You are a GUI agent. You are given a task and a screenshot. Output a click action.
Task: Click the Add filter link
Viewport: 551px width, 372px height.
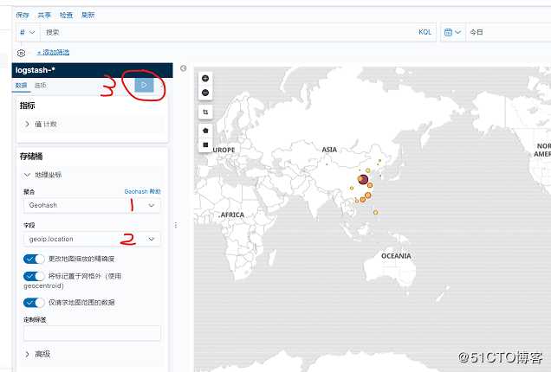54,52
